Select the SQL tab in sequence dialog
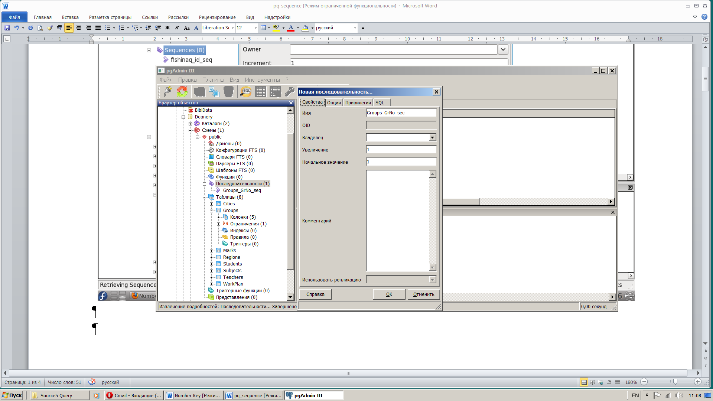 [380, 102]
